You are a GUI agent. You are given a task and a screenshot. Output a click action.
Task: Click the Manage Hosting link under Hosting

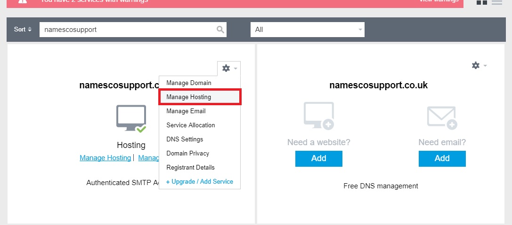(x=105, y=158)
